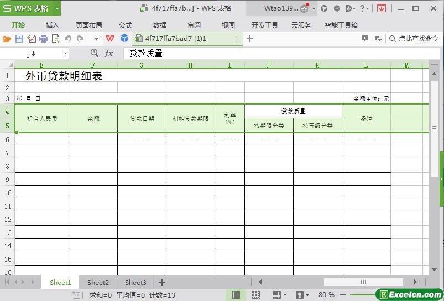This screenshot has width=444, height=301.
Task: Click the Open folder icon in toolbar
Action: click(7, 39)
